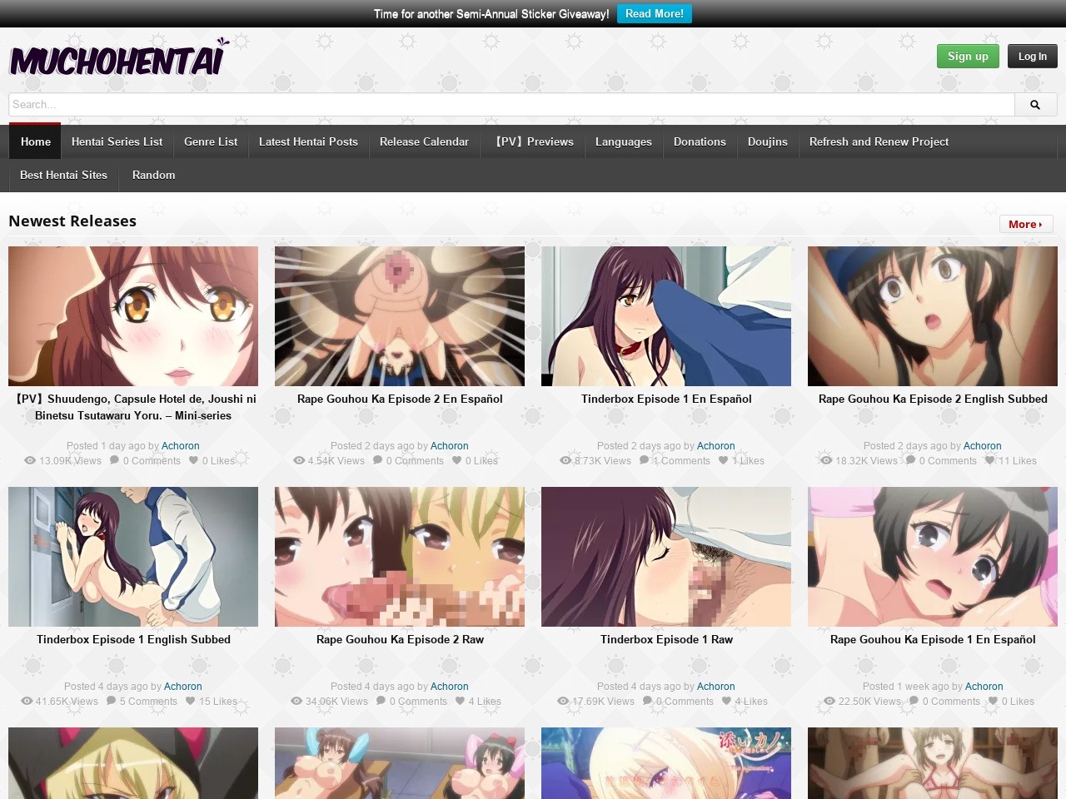This screenshot has width=1066, height=799.
Task: Open the Release Calendar menu item
Action: 424,142
